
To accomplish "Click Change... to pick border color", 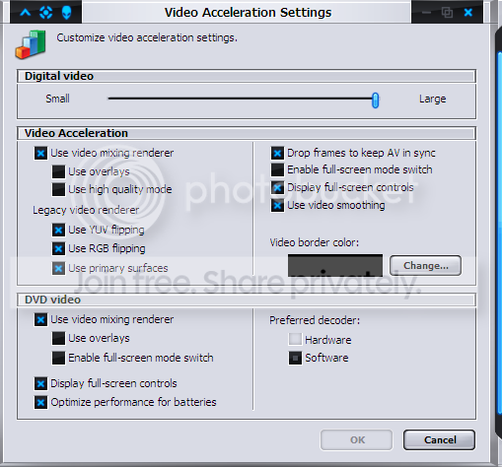I will tap(426, 265).
